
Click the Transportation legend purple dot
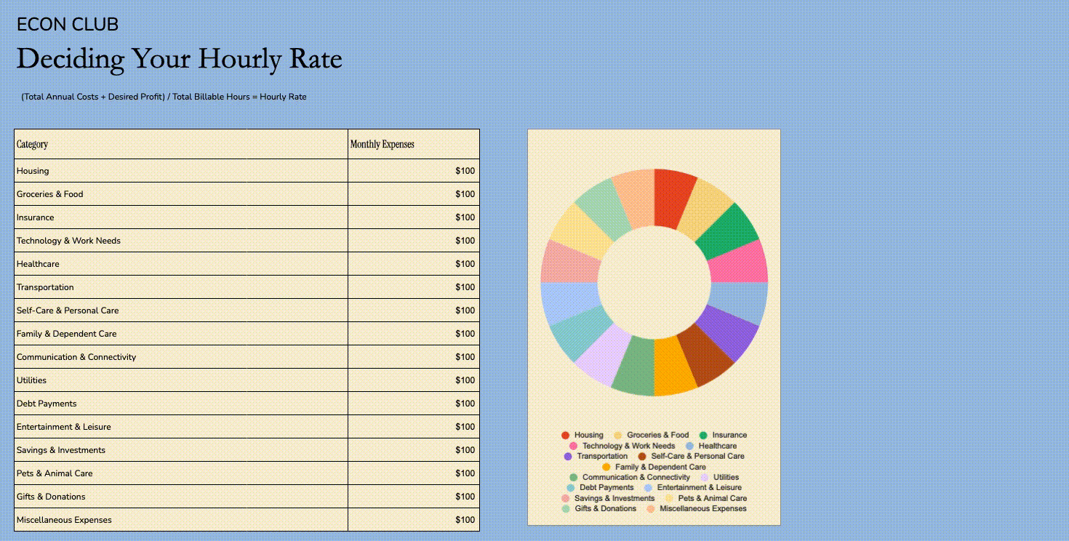coord(568,456)
